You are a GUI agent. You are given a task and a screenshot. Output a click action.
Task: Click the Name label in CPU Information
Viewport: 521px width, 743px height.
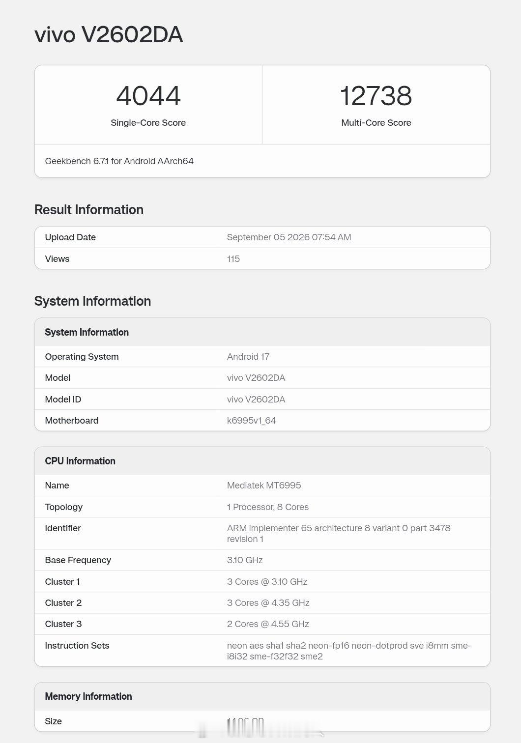pos(57,486)
